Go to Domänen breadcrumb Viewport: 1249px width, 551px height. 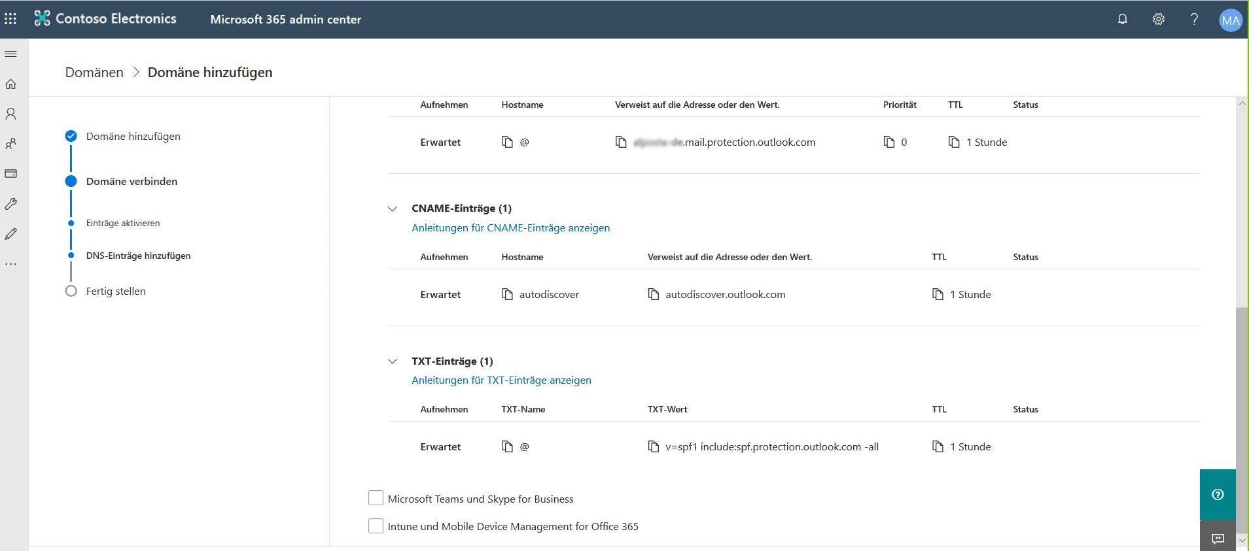pyautogui.click(x=94, y=73)
